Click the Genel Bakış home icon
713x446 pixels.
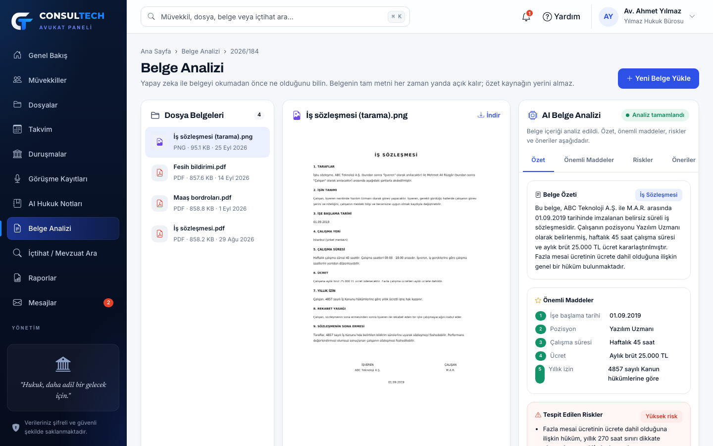click(x=17, y=55)
